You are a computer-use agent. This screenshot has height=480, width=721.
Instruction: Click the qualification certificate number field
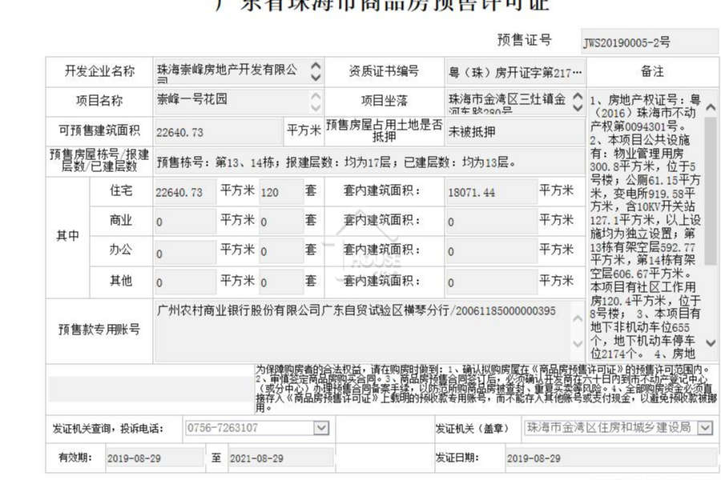pos(515,72)
